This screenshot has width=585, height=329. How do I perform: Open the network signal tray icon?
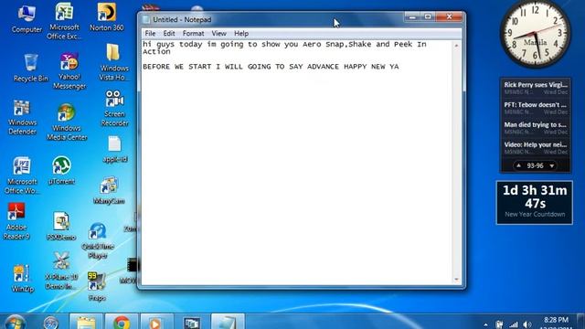(514, 325)
